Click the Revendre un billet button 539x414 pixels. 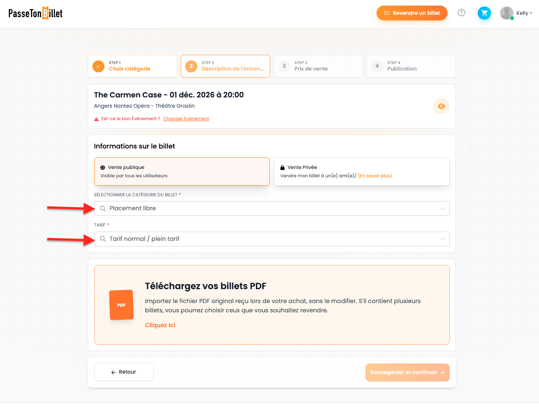[412, 13]
